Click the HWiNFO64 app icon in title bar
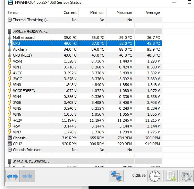This screenshot has height=189, width=194. tap(10, 2)
